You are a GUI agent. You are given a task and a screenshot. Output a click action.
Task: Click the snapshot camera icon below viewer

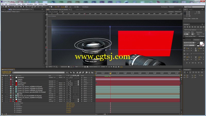(69, 67)
